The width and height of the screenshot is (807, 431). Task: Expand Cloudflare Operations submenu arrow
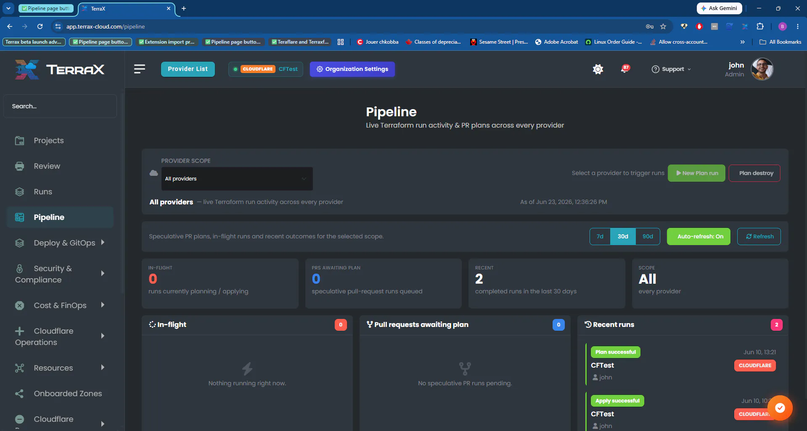point(103,336)
